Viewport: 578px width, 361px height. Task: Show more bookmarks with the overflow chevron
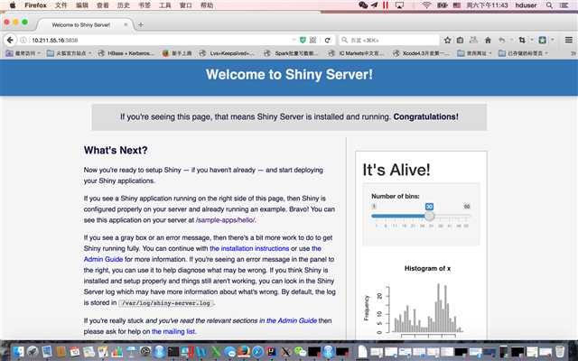coord(573,53)
